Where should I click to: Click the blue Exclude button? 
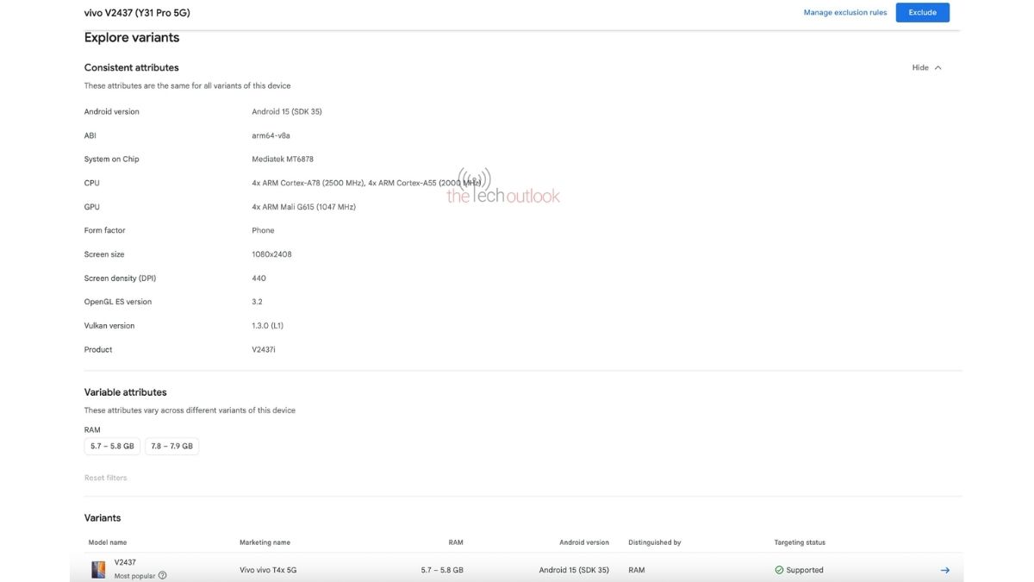922,12
